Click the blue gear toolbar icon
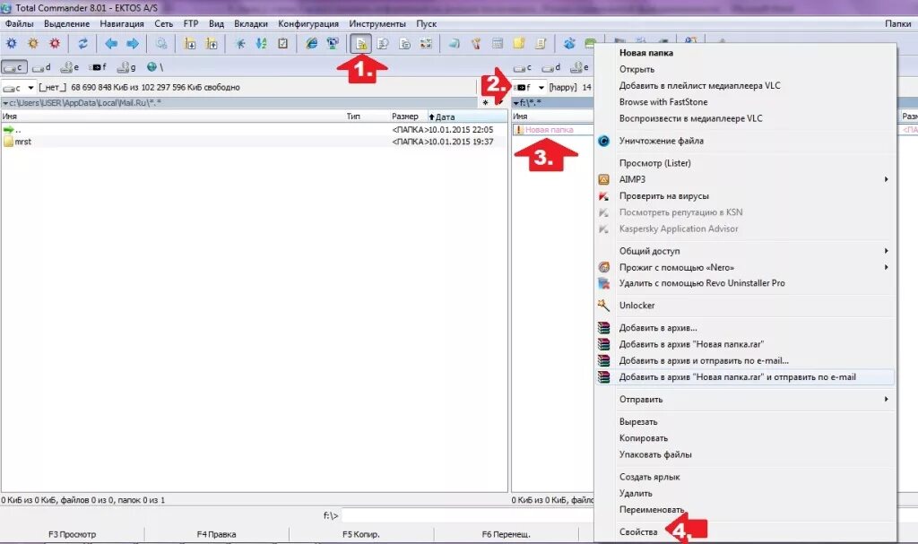The height and width of the screenshot is (544, 918). pyautogui.click(x=11, y=43)
